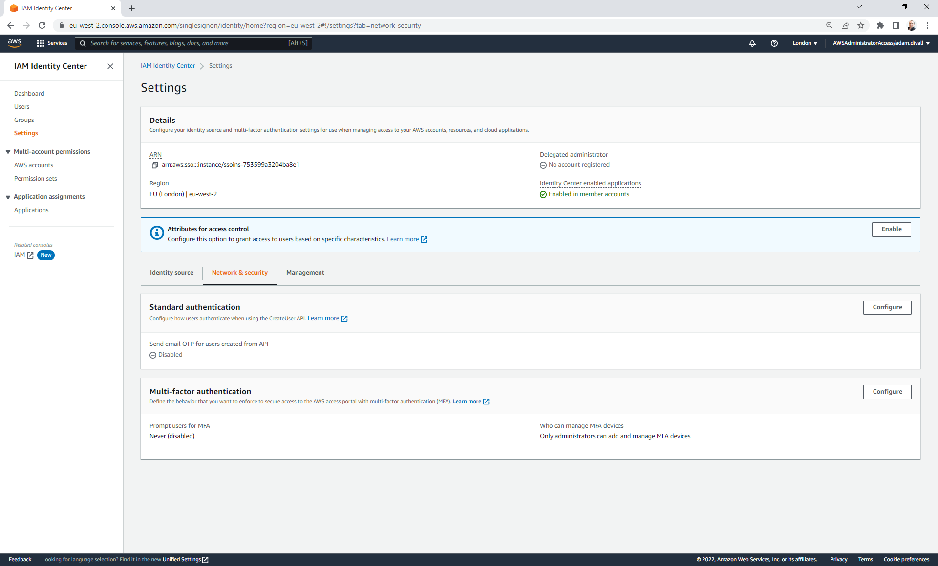Click the profile avatar in the browser toolbar

point(912,25)
